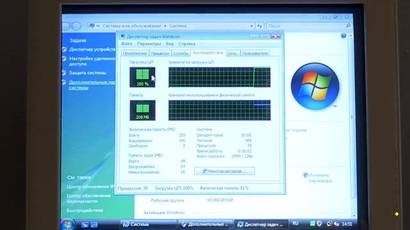Click the green Task Manager tray icon
410x230 pixels.
(312, 224)
